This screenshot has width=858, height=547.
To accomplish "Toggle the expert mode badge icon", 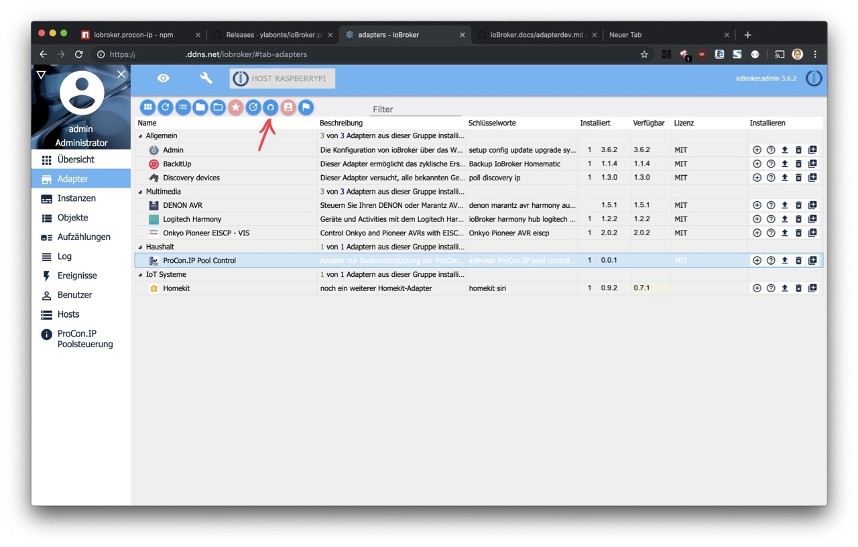I will [288, 107].
